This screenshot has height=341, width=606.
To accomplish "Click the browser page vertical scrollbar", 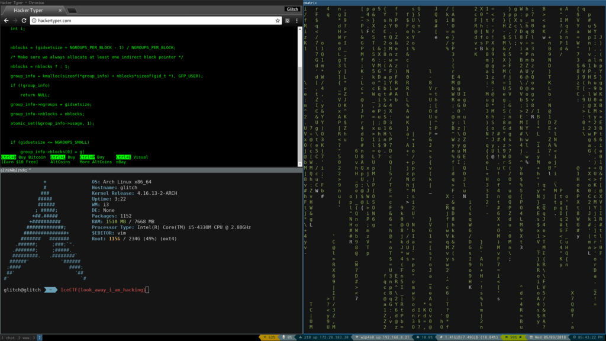I will pos(300,96).
